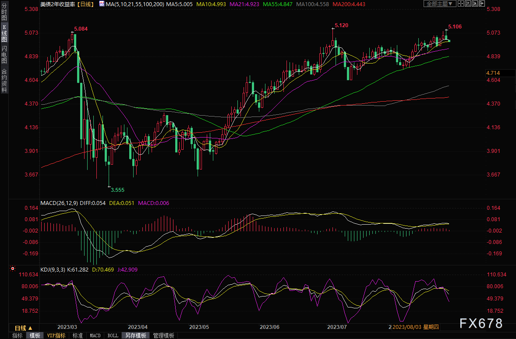The width and height of the screenshot is (516, 339).
Task: Click the [日线] period label in title
Action: tap(86, 4)
